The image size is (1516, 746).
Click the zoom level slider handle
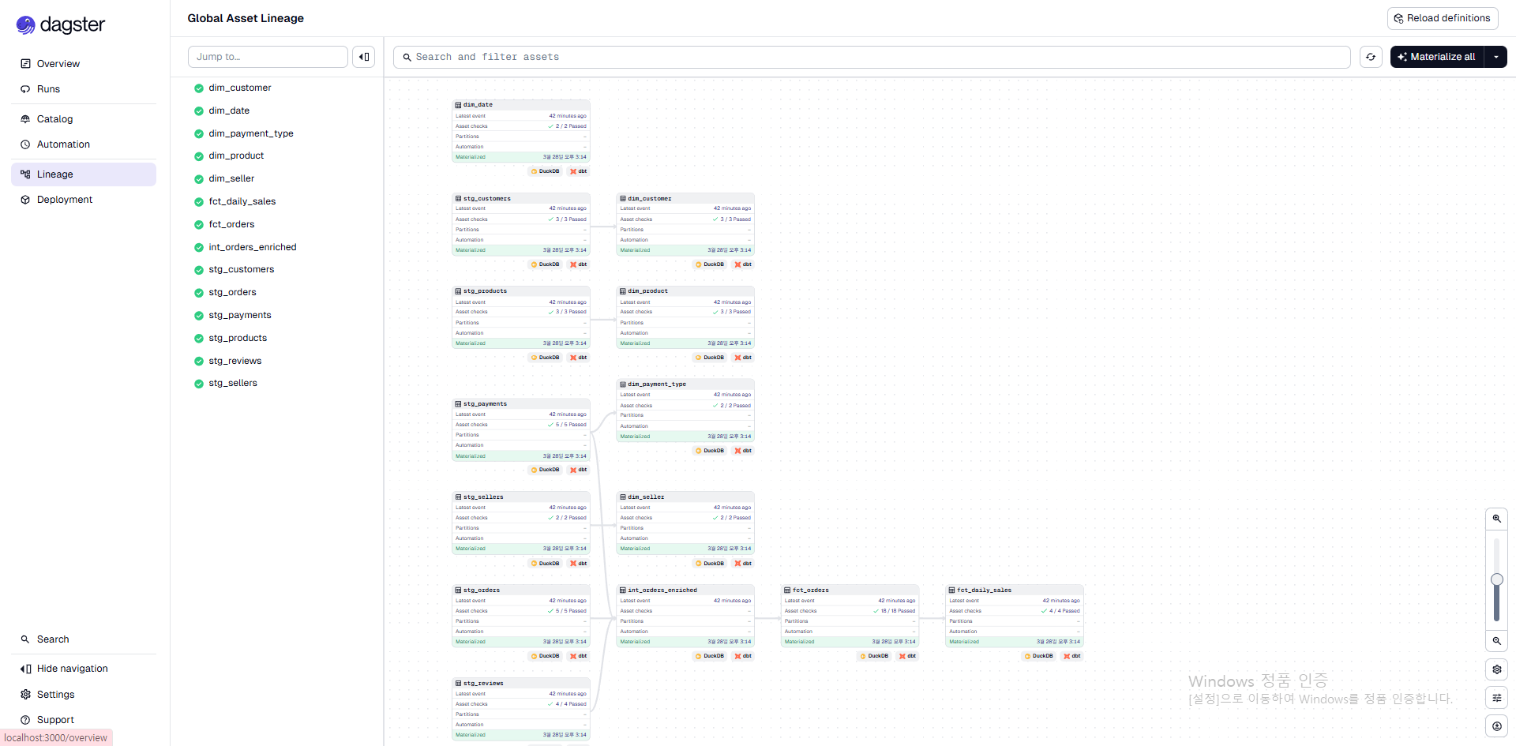point(1496,579)
